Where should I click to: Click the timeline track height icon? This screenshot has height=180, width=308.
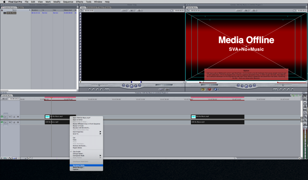(15, 158)
